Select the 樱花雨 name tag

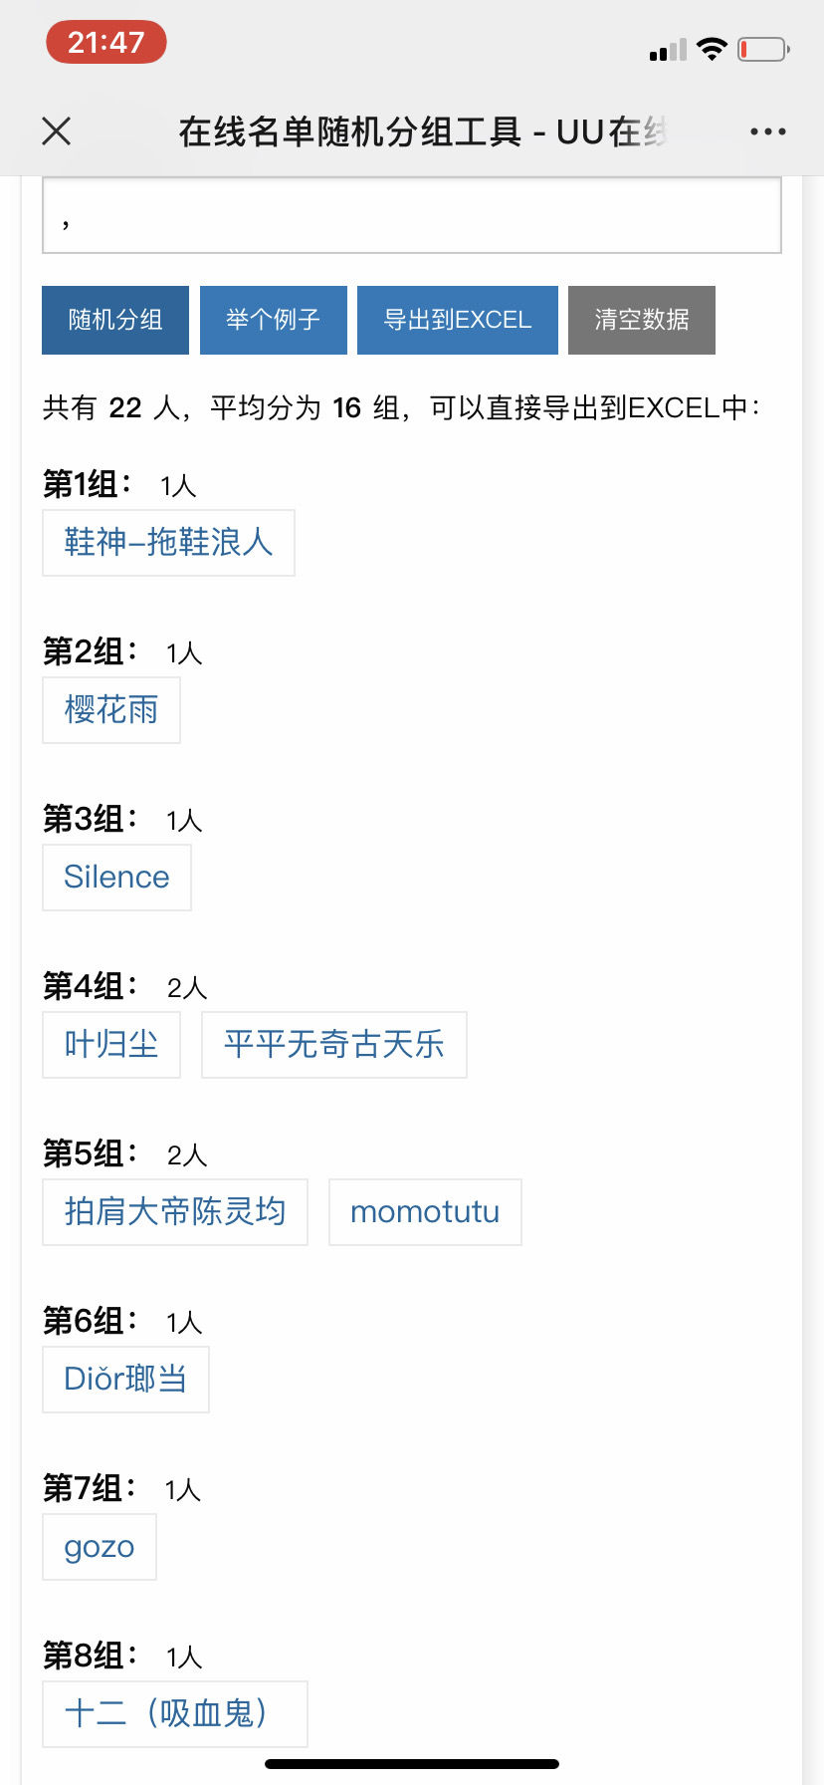pyautogui.click(x=111, y=710)
